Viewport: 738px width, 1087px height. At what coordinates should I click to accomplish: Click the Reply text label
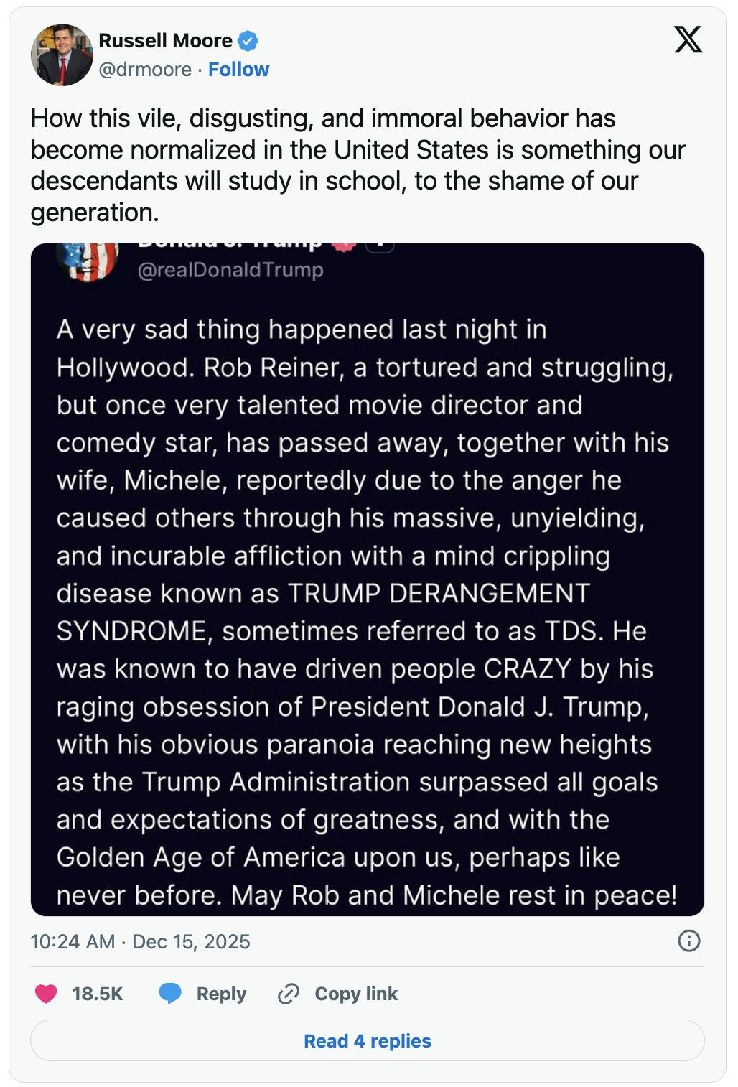click(x=220, y=994)
